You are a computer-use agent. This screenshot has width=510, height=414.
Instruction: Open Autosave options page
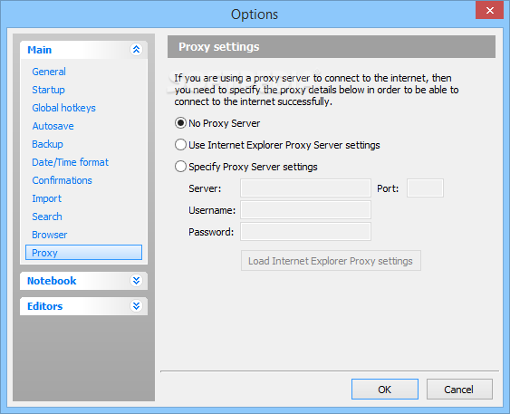pyautogui.click(x=53, y=126)
